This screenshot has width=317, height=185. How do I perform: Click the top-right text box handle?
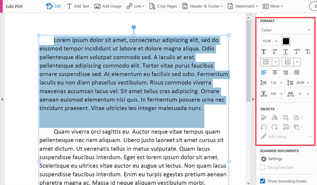tap(229, 35)
